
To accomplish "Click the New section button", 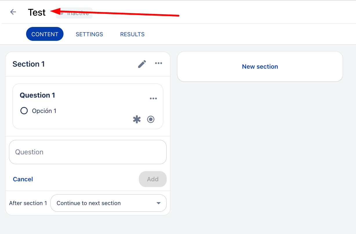I will coord(260,67).
